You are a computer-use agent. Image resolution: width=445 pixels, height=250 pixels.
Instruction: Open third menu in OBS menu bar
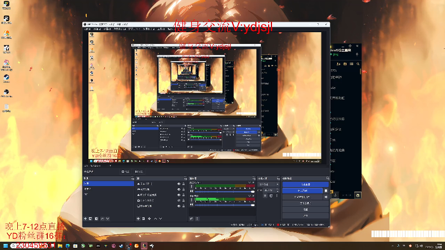[x=107, y=29]
